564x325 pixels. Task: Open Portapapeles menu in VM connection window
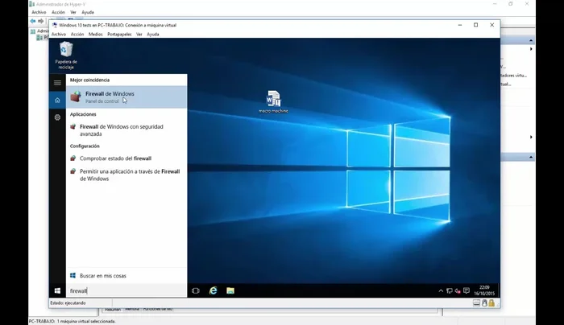click(x=119, y=35)
